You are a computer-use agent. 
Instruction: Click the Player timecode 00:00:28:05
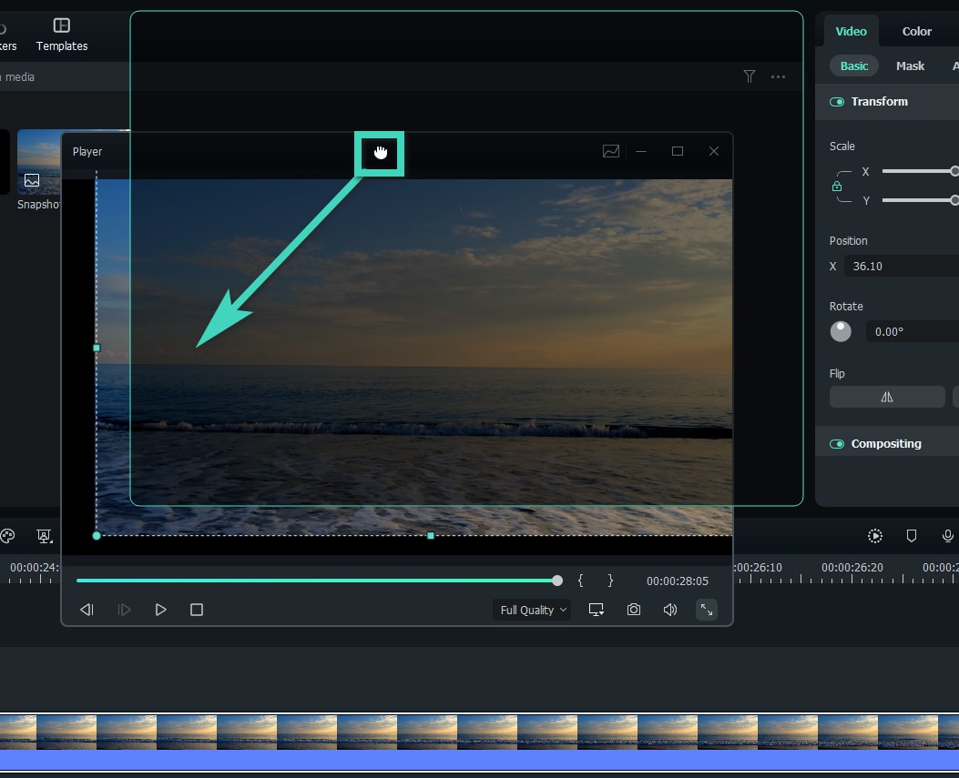pos(677,581)
